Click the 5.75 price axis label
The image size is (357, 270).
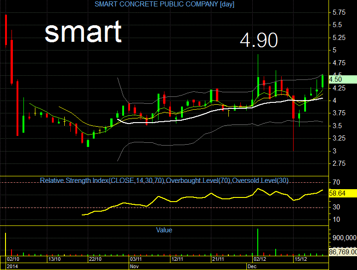pos(339,12)
